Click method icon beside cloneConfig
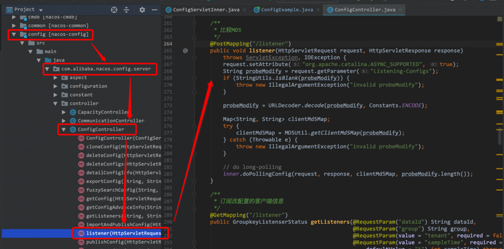504x249 pixels. click(x=81, y=147)
